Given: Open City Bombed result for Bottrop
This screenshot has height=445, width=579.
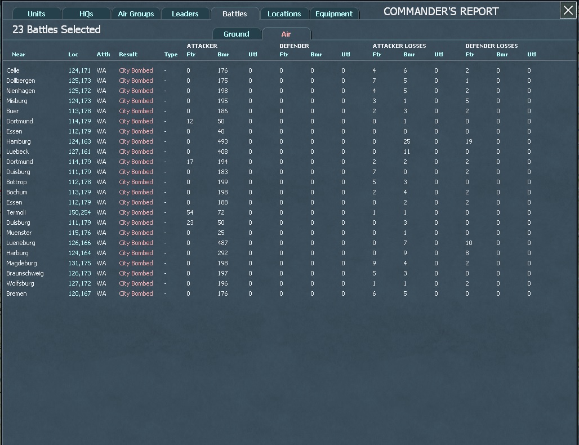Looking at the screenshot, I should point(136,182).
